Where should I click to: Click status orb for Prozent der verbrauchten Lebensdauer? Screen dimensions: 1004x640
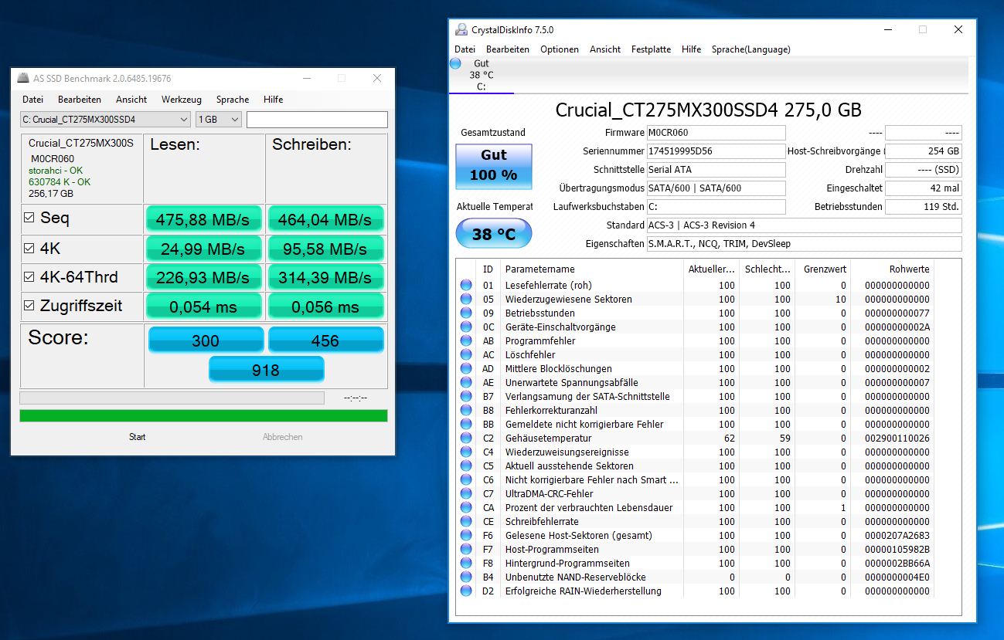pyautogui.click(x=466, y=507)
